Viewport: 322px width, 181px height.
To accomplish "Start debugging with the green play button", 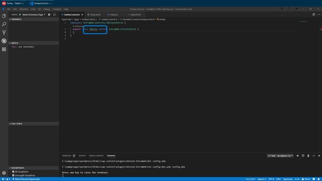I will [x=20, y=15].
